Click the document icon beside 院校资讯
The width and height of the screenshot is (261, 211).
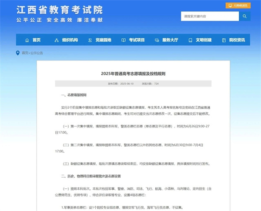224,40
